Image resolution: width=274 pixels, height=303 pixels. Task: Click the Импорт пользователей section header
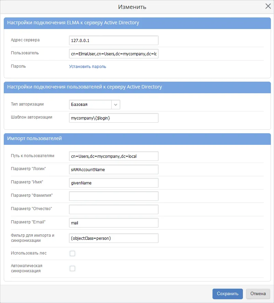[137, 139]
